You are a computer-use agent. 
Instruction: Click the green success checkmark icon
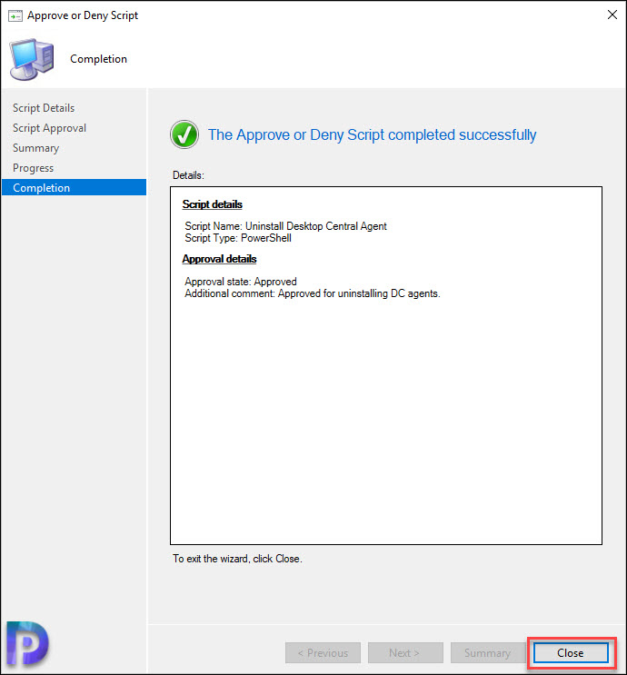184,134
